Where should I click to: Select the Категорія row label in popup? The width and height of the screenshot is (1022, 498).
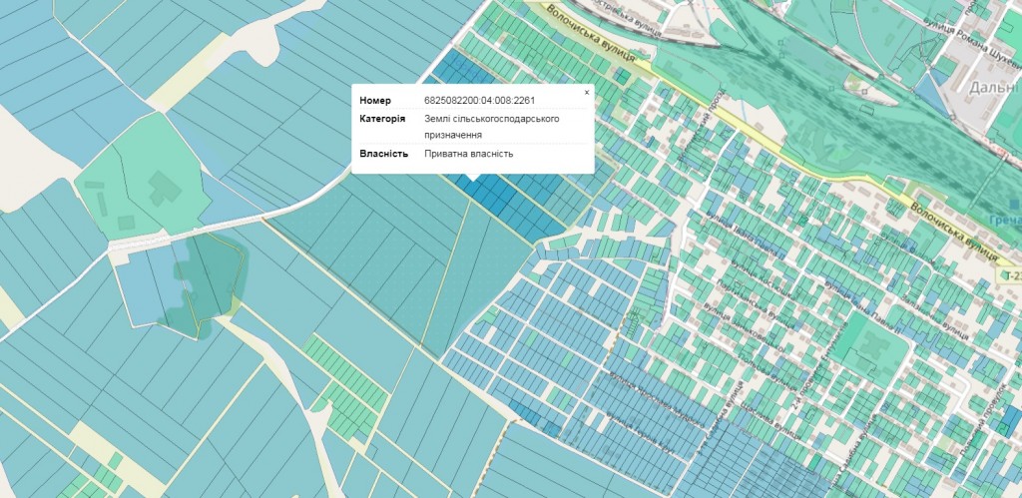[382, 119]
